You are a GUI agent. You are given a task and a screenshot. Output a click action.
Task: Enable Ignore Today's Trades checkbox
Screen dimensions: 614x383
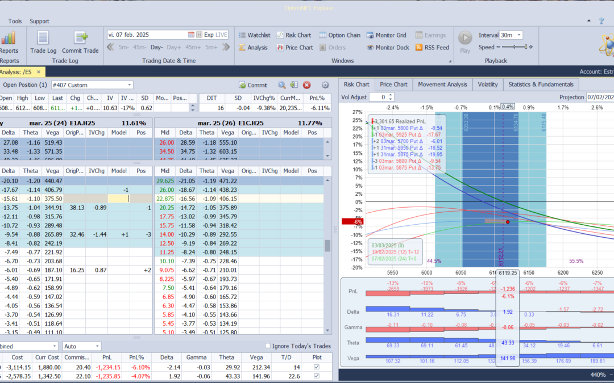click(x=268, y=346)
